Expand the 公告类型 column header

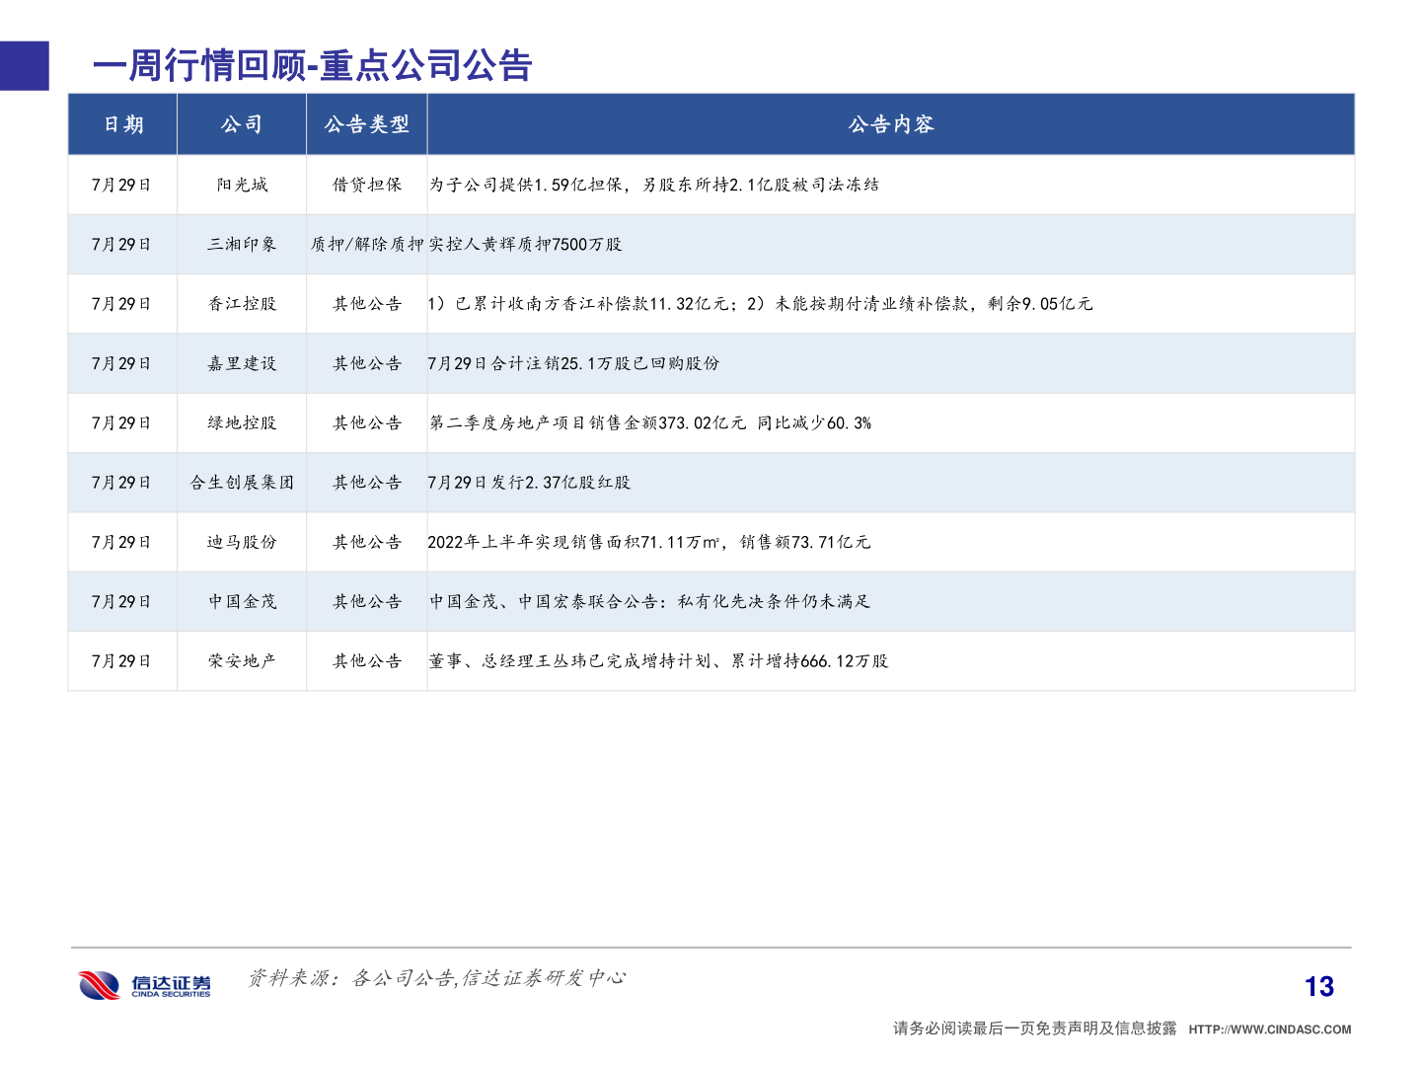coord(366,124)
